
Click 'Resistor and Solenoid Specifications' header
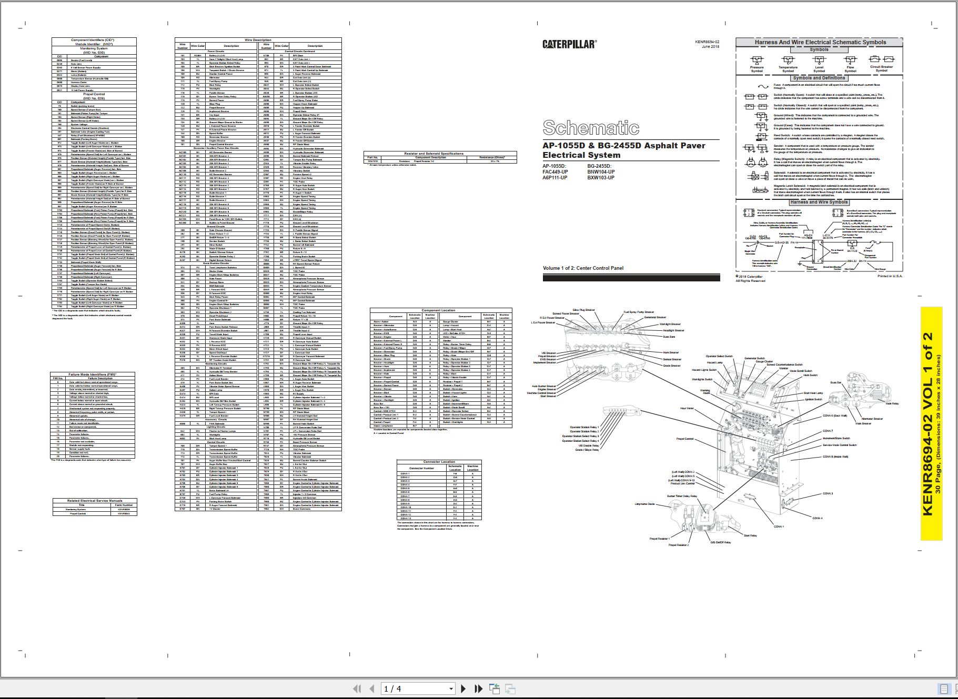pyautogui.click(x=440, y=154)
